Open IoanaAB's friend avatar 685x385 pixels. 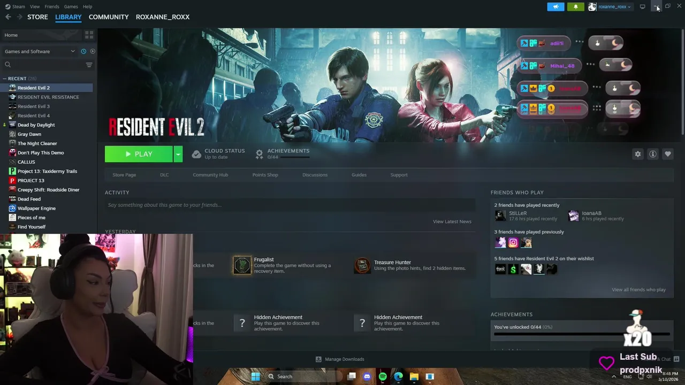[x=573, y=215]
